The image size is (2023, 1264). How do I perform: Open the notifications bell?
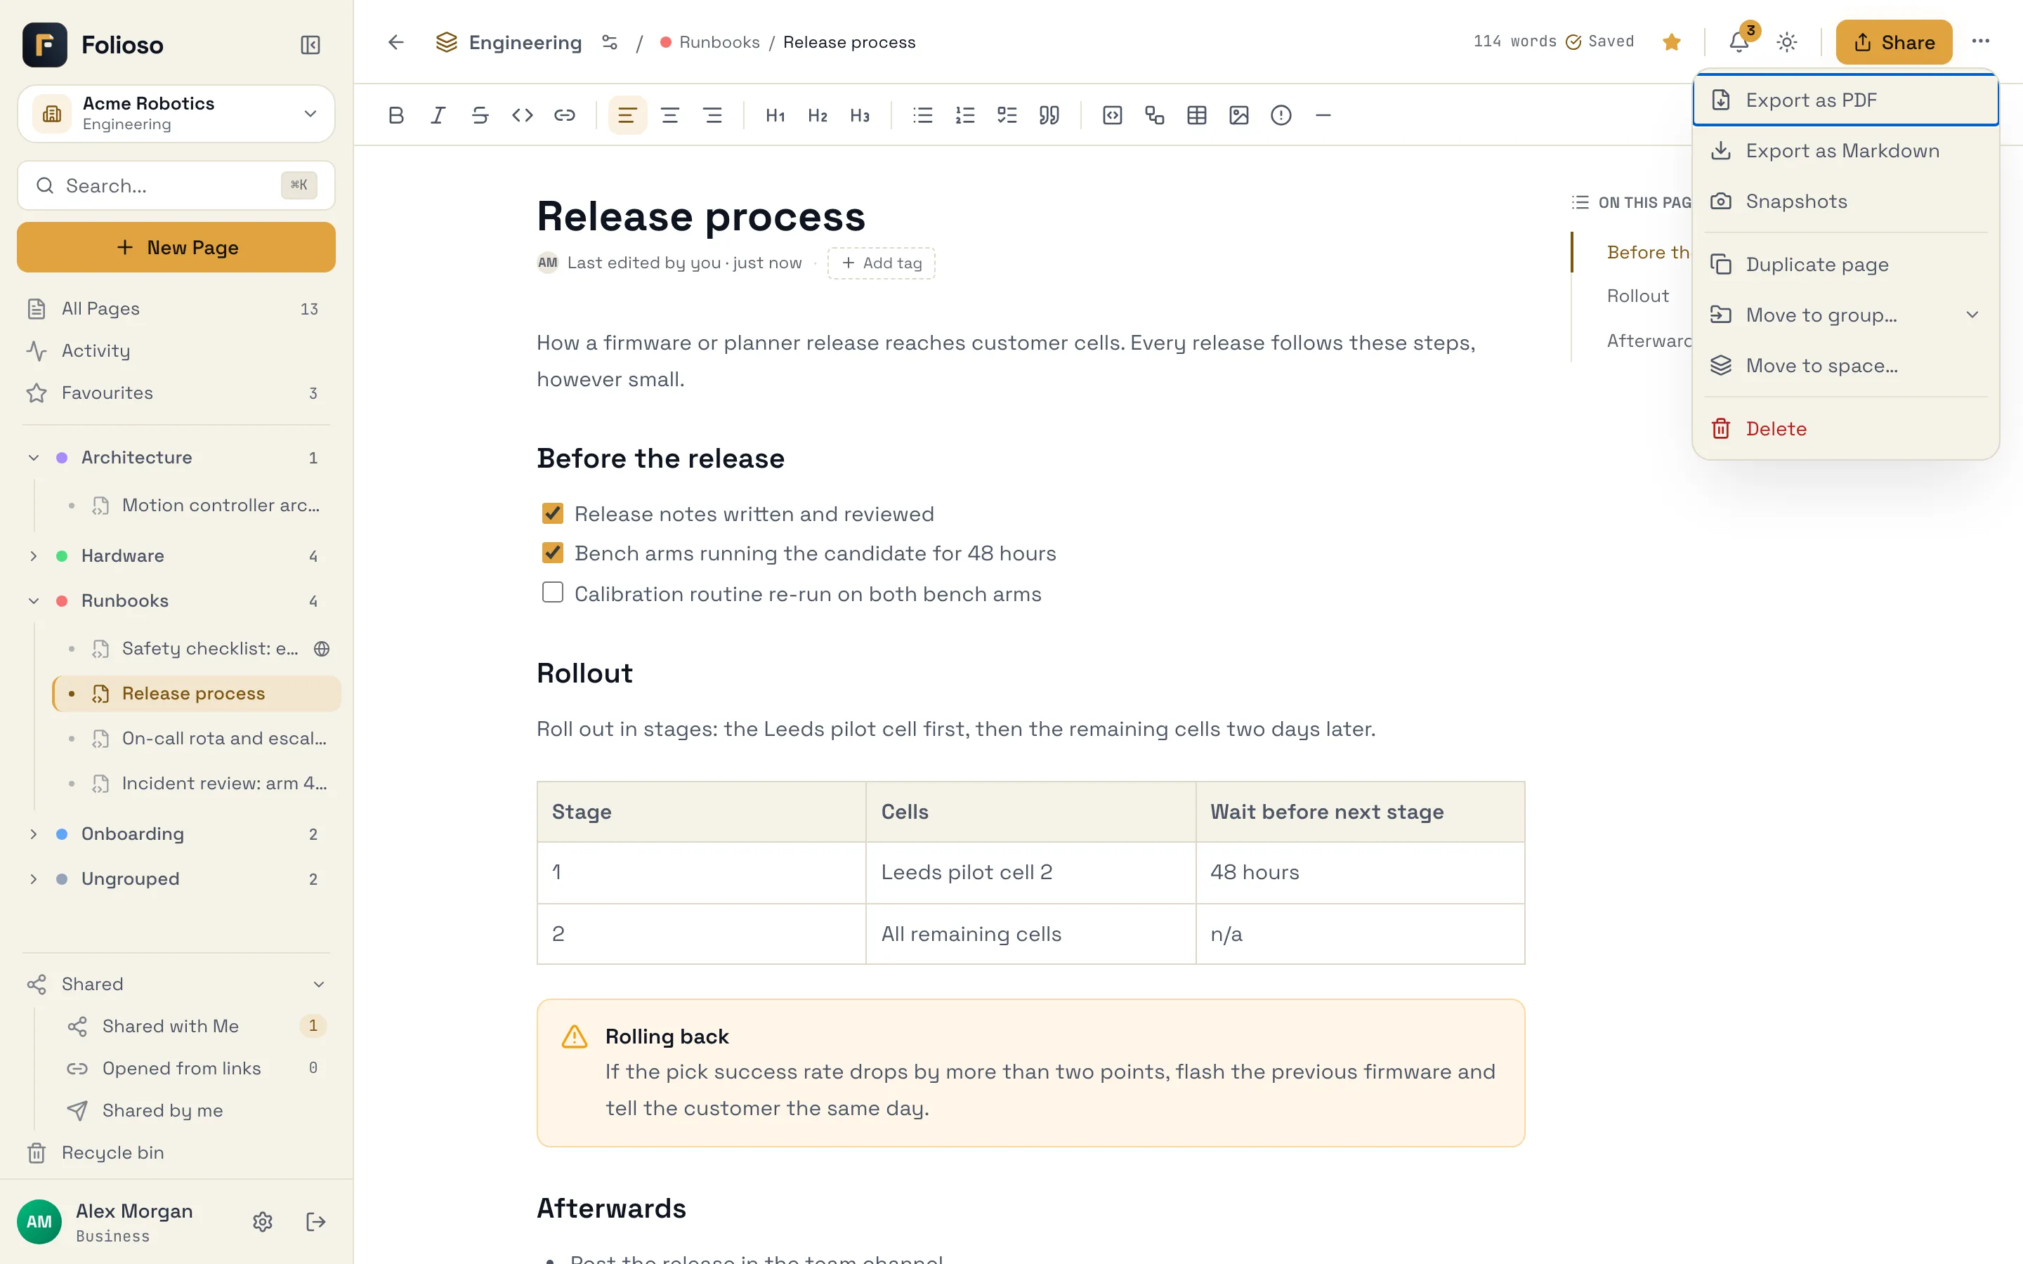click(1739, 42)
